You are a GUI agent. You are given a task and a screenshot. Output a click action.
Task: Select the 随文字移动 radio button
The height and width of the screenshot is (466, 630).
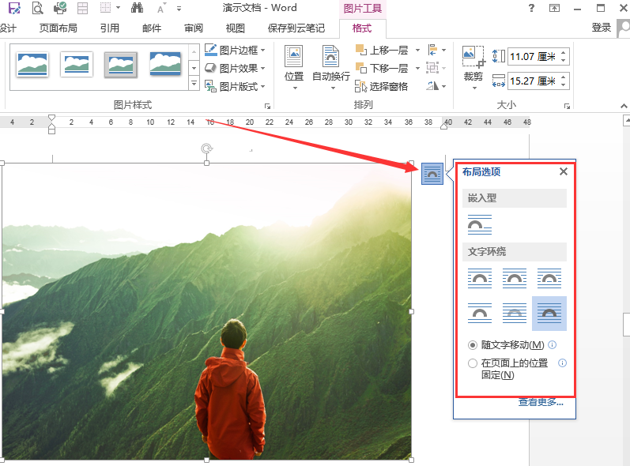473,345
